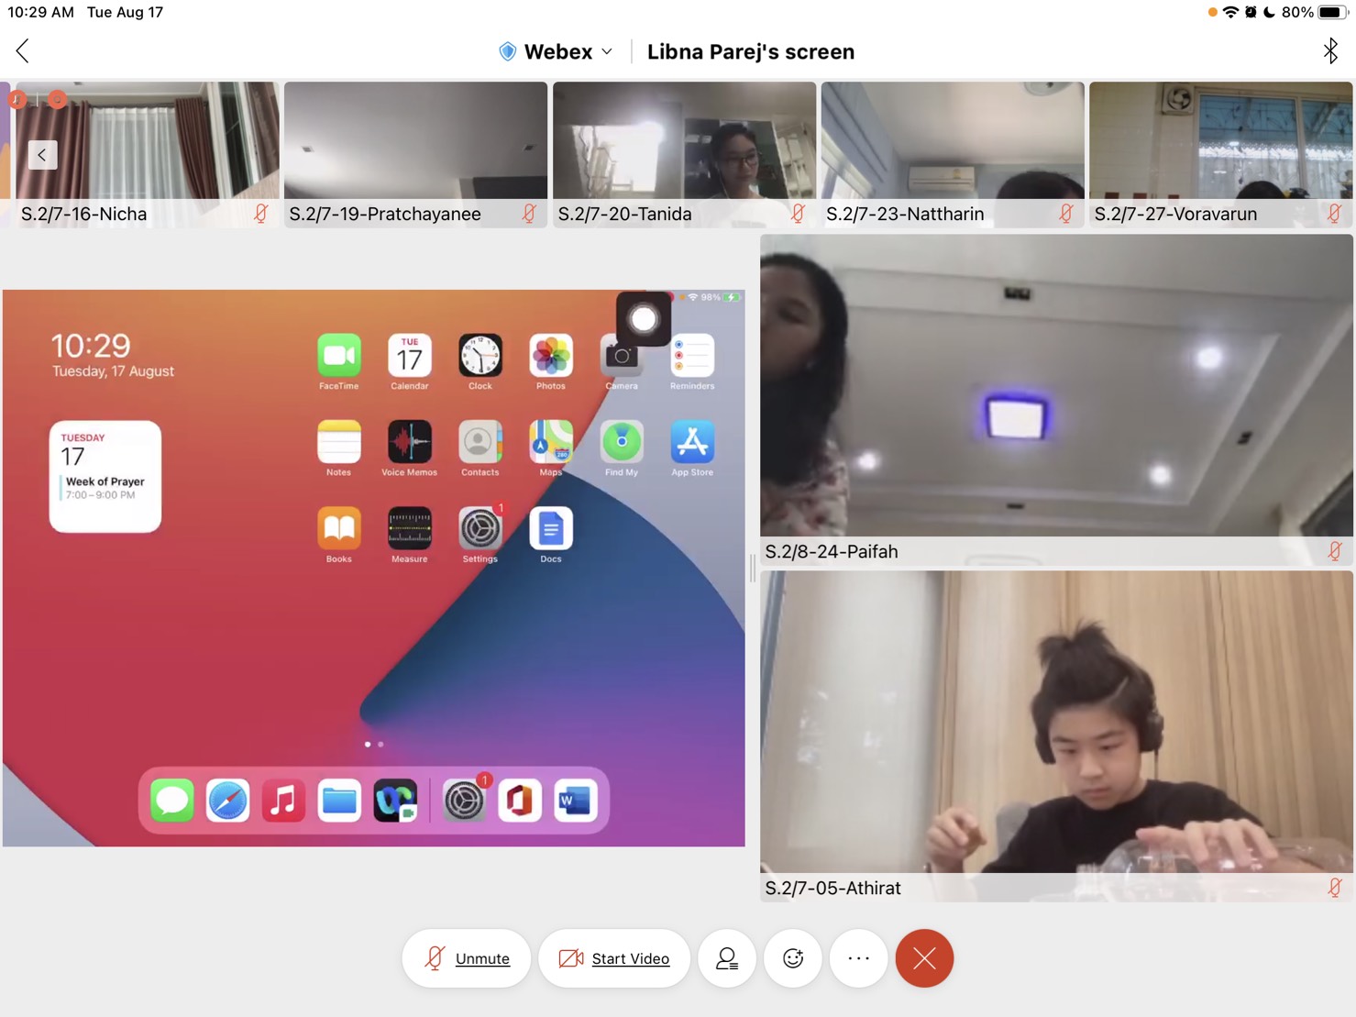
Task: Open the participants list
Action: tap(727, 958)
